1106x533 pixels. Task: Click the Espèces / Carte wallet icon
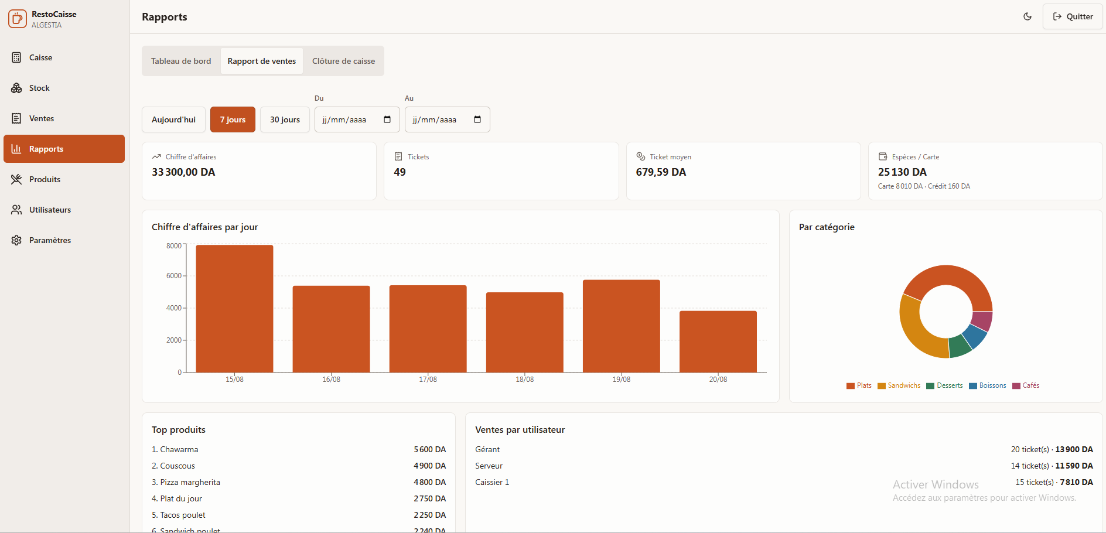point(883,156)
